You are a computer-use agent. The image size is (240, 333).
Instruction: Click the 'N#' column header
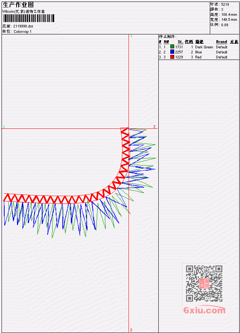click(166, 42)
